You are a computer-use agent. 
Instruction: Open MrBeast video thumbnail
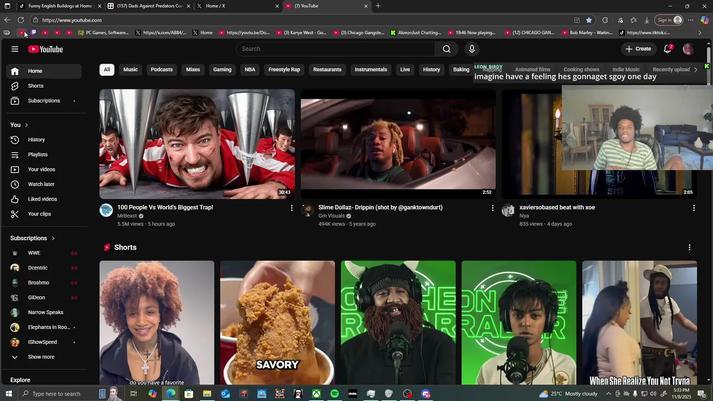[x=197, y=144]
